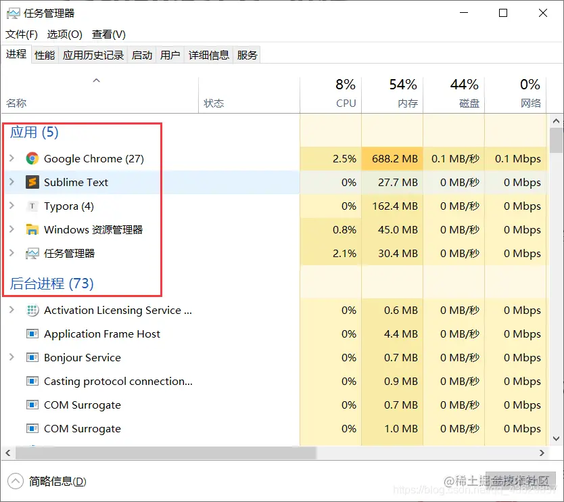Select the 进程 tab

point(16,54)
